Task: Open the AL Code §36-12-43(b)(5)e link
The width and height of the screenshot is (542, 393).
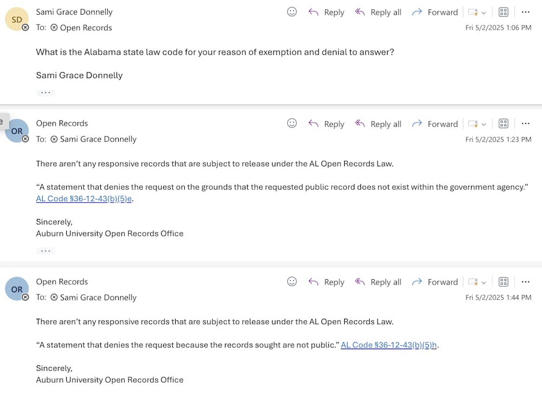Action: (84, 198)
